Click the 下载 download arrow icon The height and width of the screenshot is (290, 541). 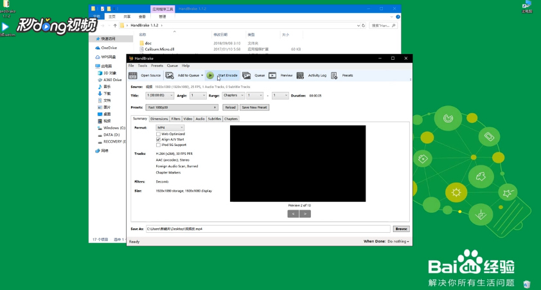click(100, 94)
